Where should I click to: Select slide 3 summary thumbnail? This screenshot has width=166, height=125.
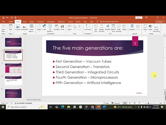13,68
